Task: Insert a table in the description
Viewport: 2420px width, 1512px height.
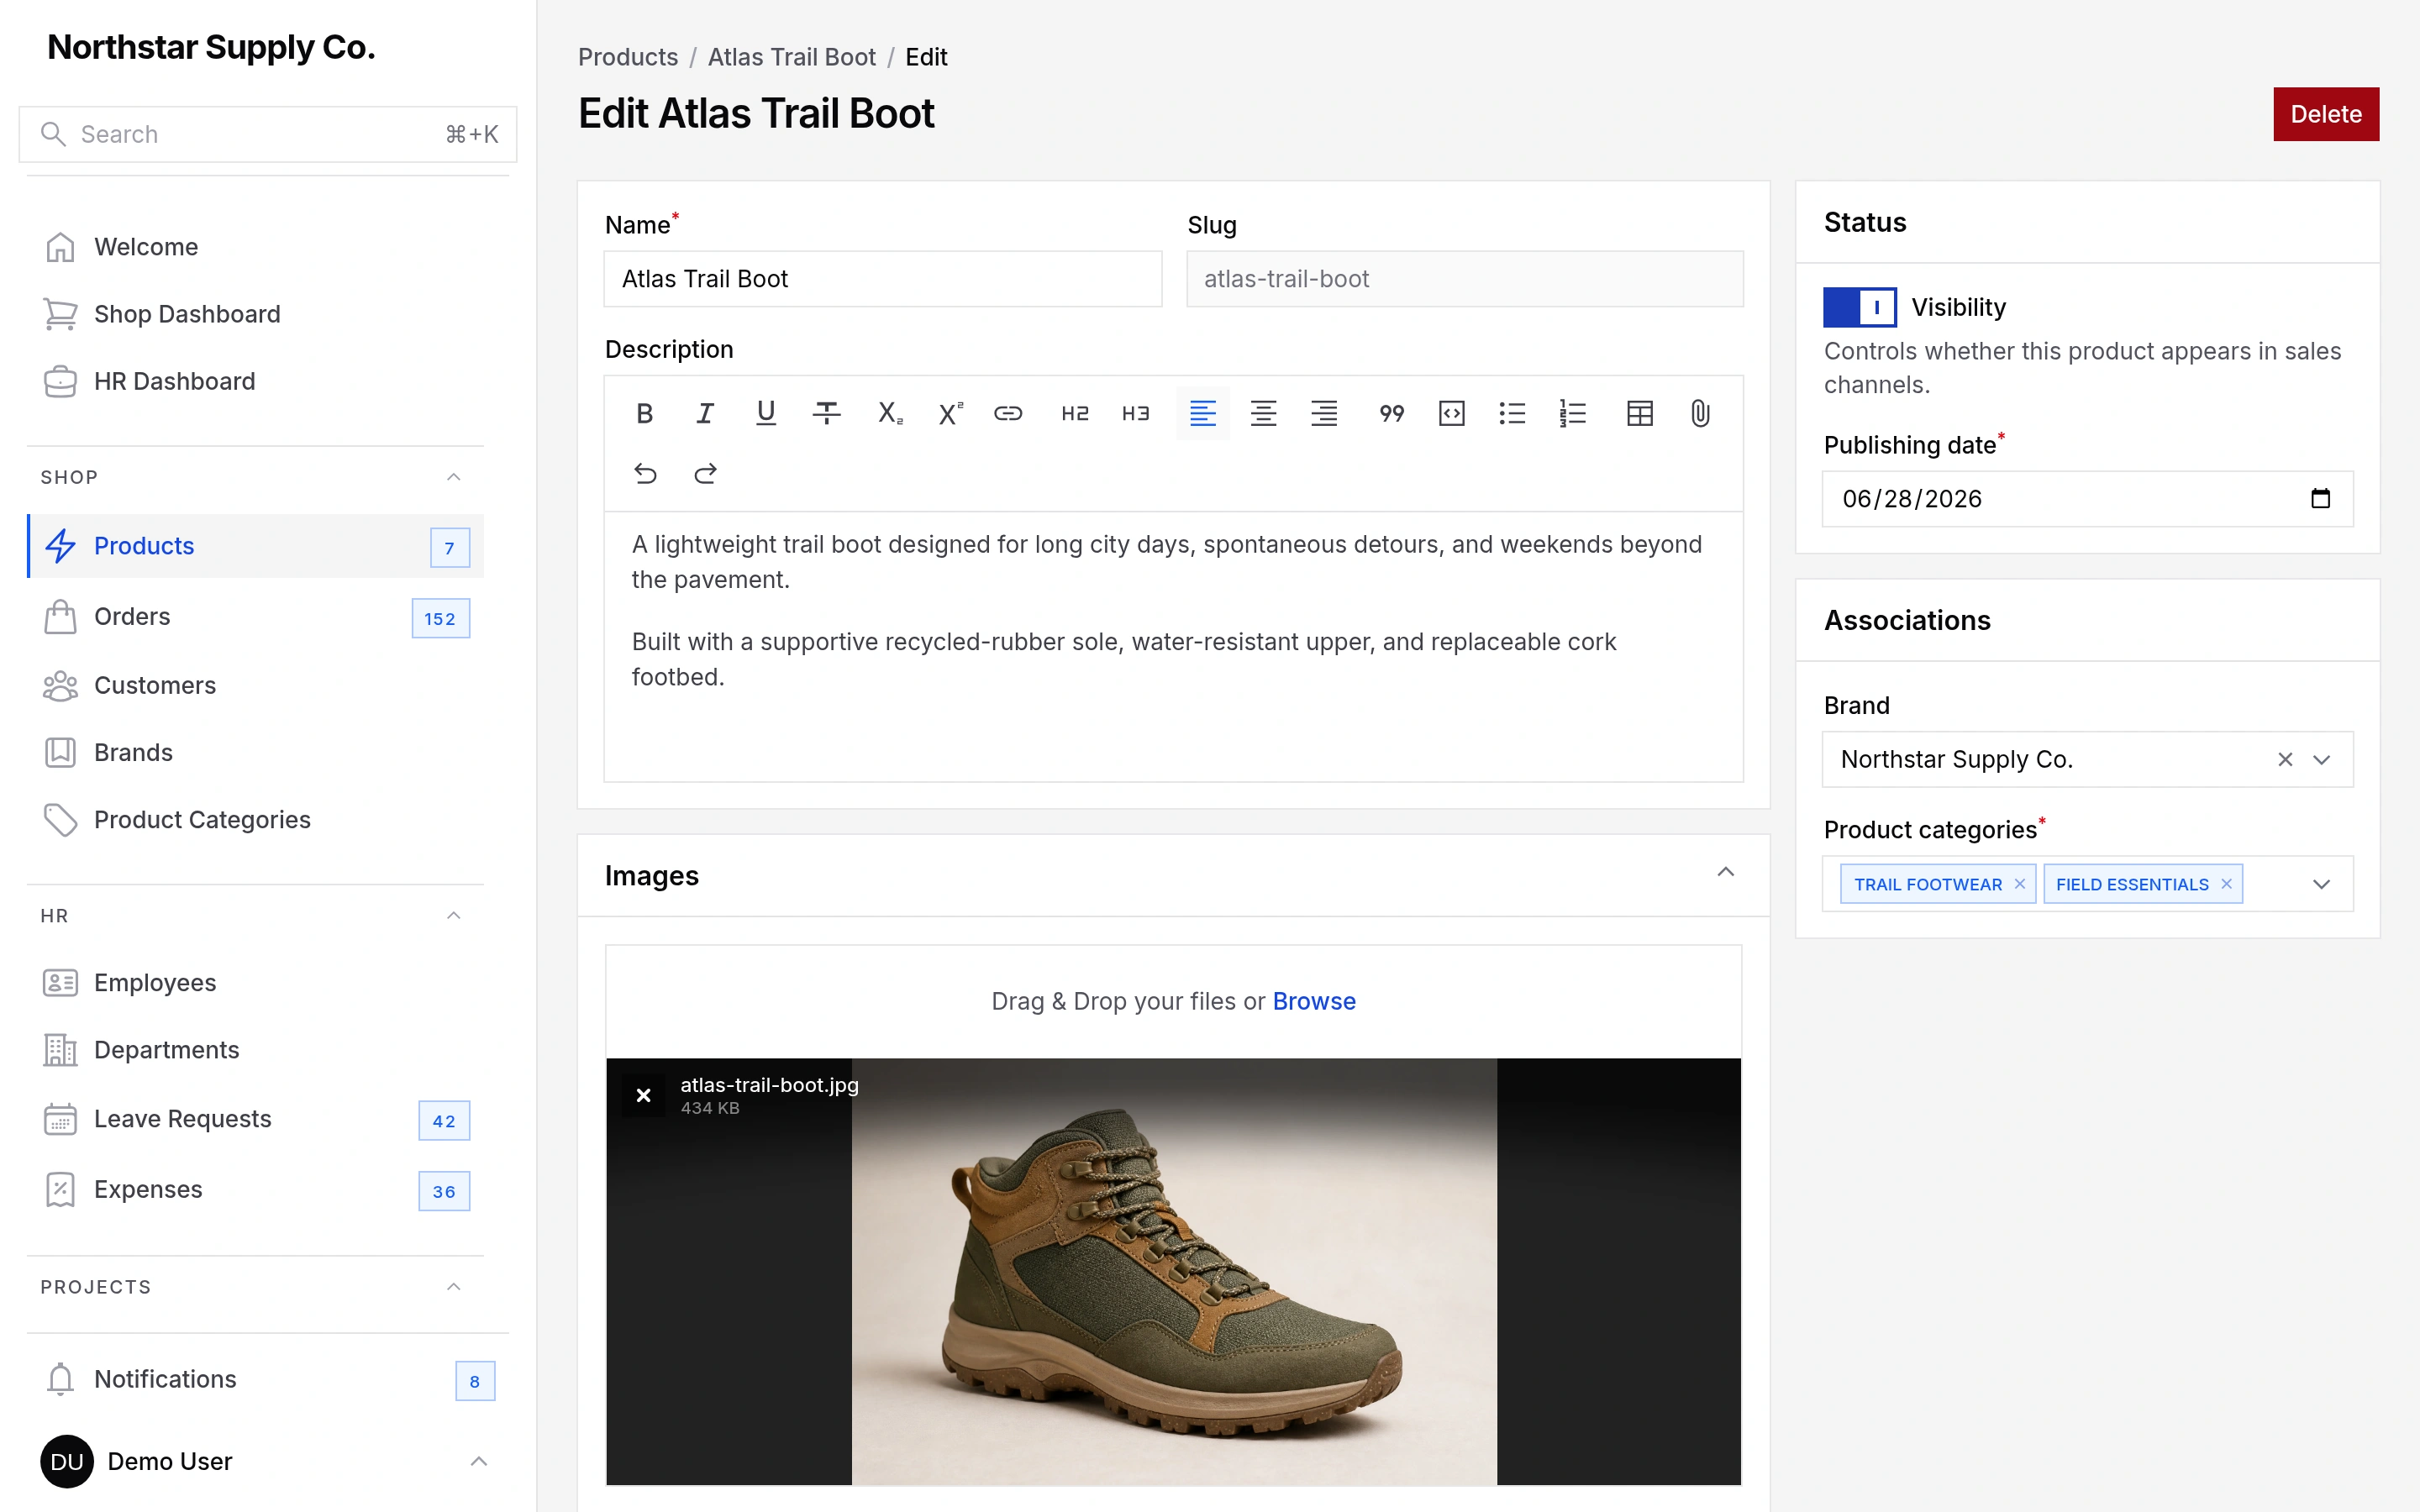Action: coord(1639,413)
